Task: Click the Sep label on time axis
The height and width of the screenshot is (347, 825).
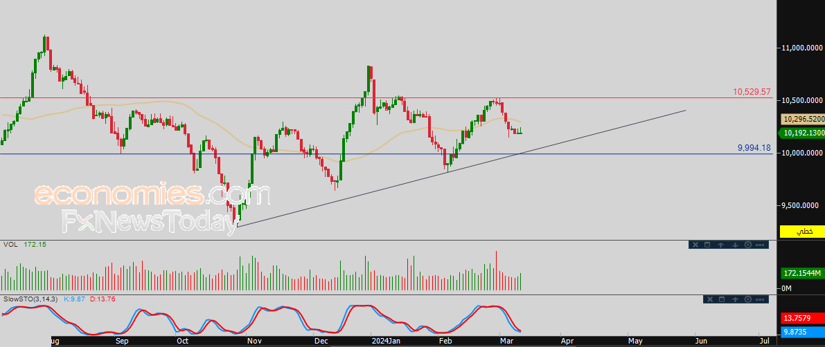Action: coord(122,341)
